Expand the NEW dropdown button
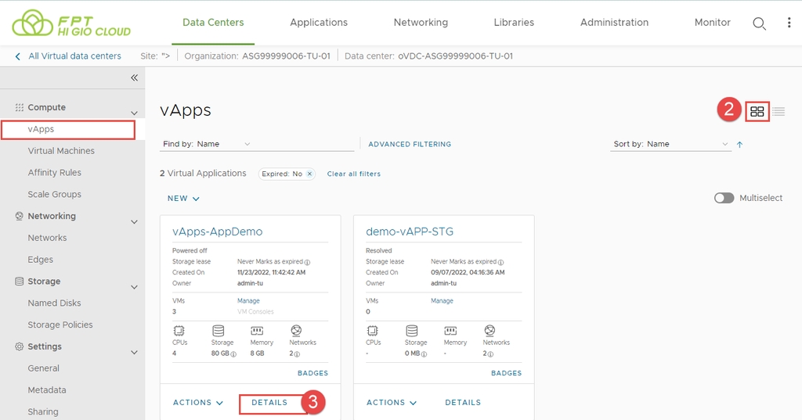802x420 pixels. coord(183,199)
